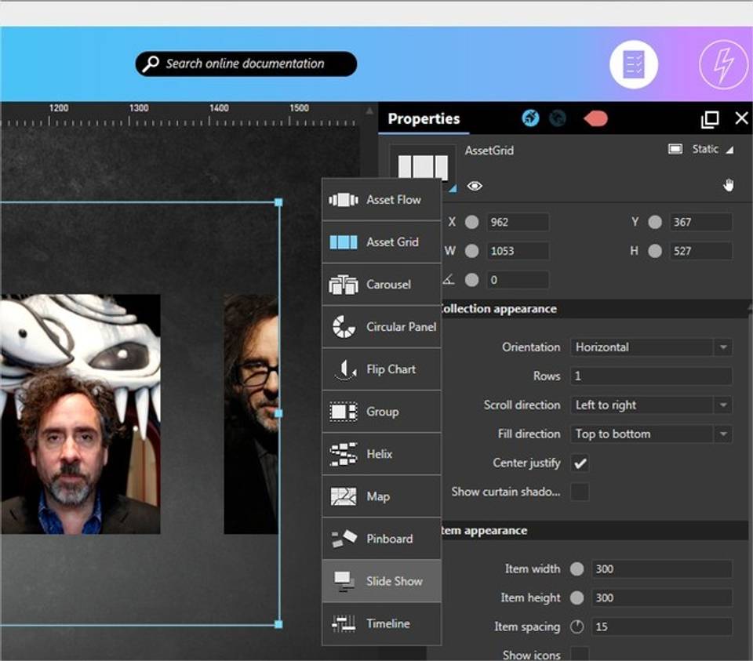Pick Timeline from the collection list
This screenshot has height=661, width=753.
(x=382, y=623)
